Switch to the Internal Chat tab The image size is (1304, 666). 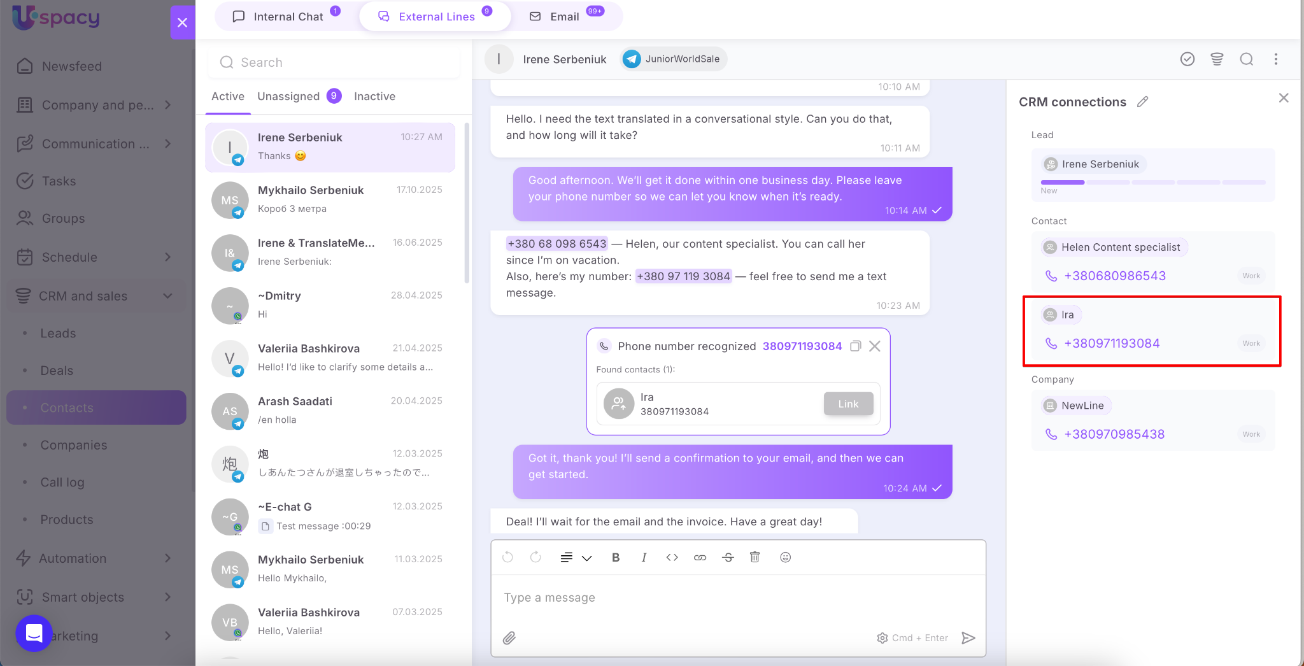[288, 17]
